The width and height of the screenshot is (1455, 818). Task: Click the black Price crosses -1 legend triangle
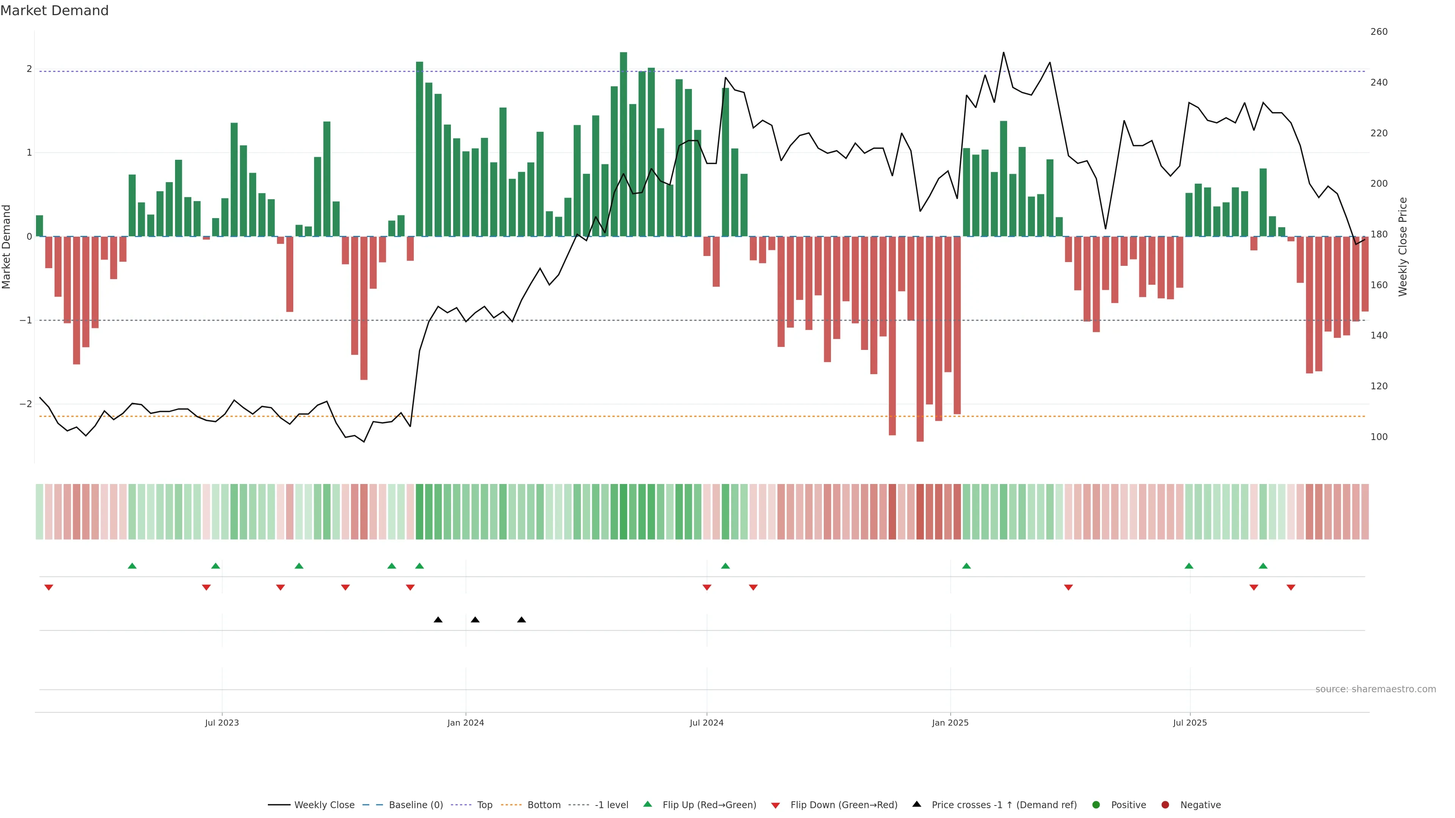916,804
